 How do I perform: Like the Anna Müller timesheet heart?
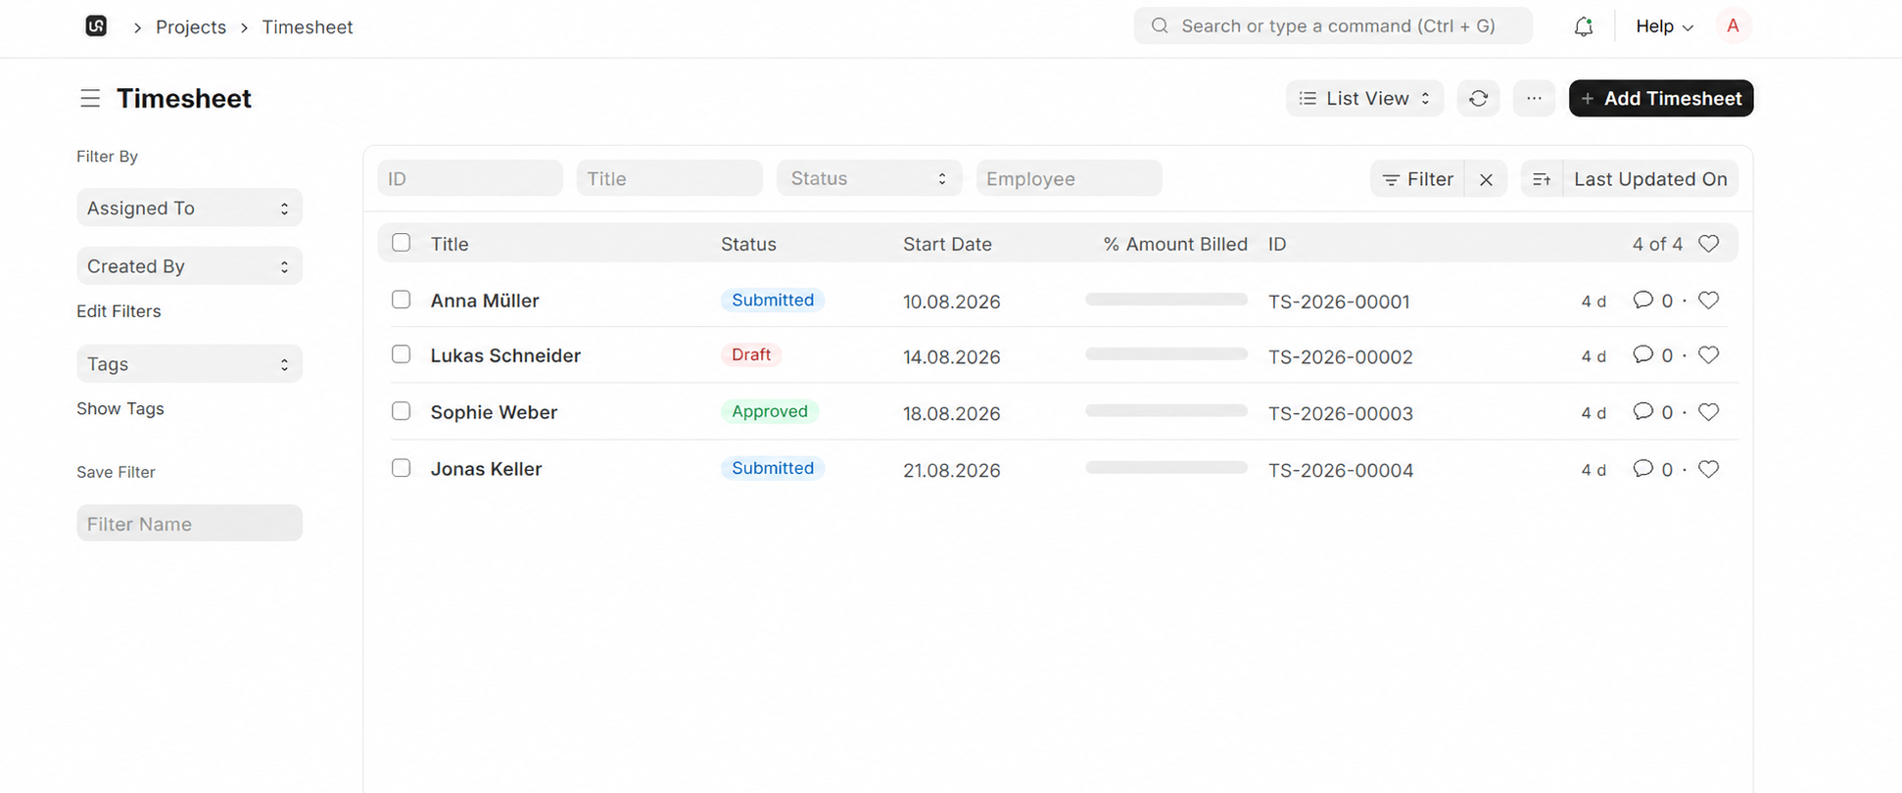point(1708,301)
